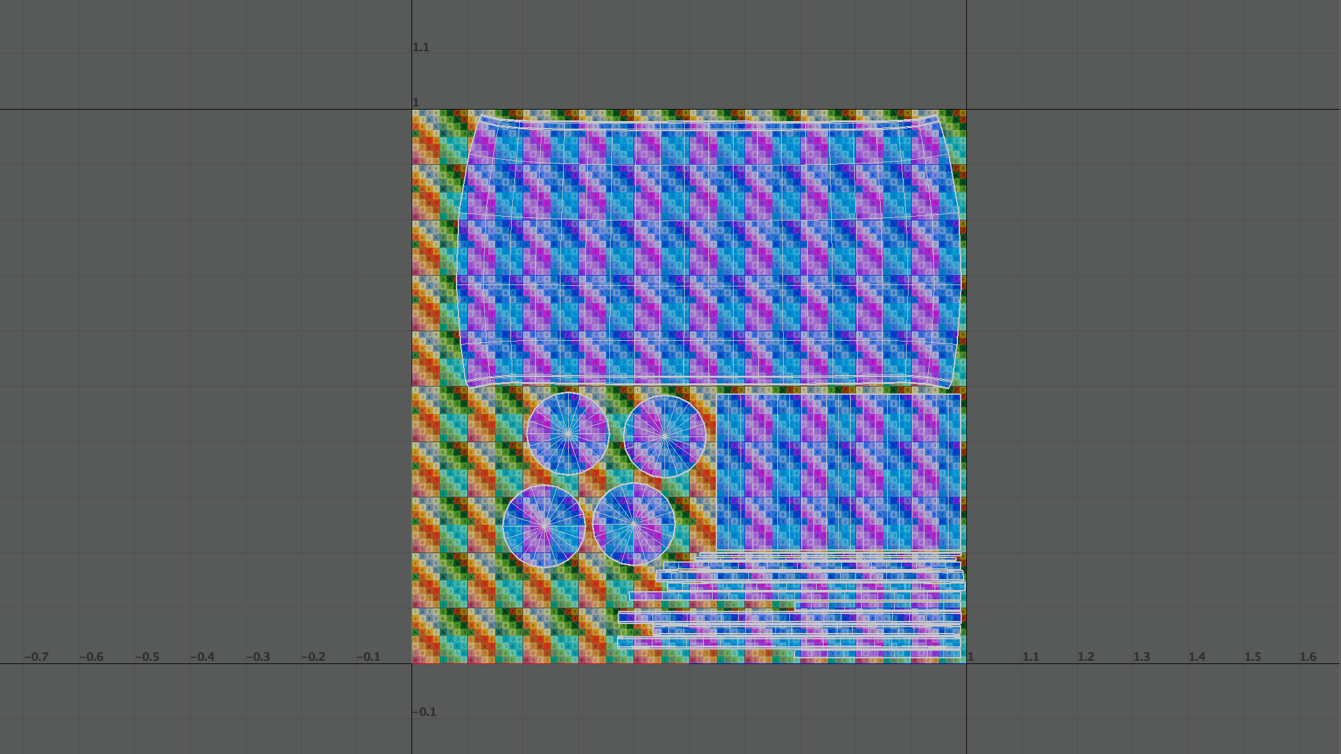Select the rectangular UV island beside the circles
This screenshot has width=1341, height=754.
coord(838,472)
